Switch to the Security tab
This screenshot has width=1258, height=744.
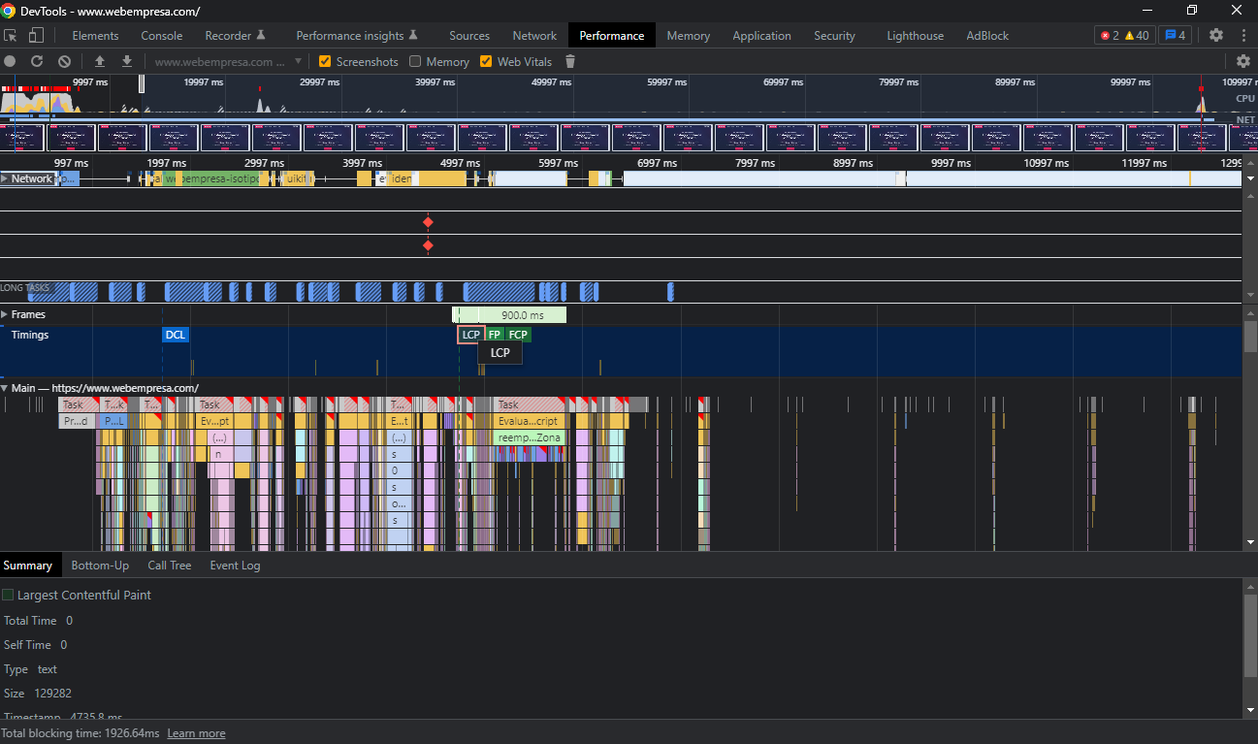pyautogui.click(x=834, y=35)
